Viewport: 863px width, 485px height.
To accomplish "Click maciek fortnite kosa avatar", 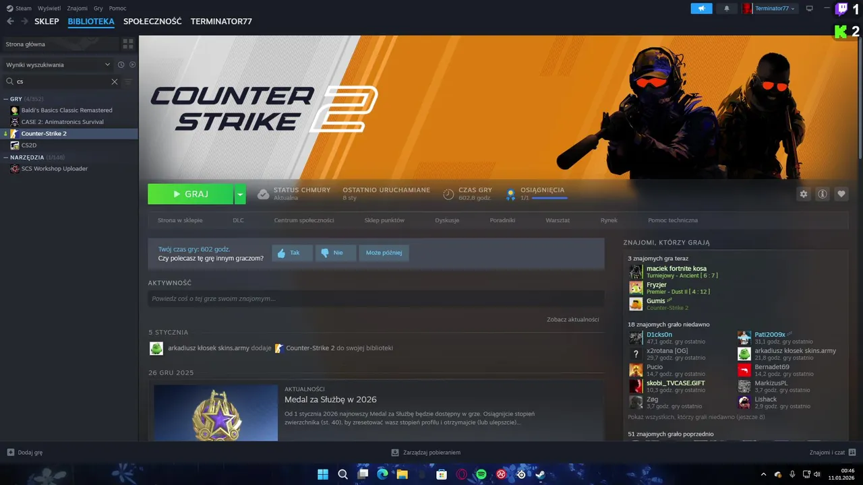I will point(636,271).
